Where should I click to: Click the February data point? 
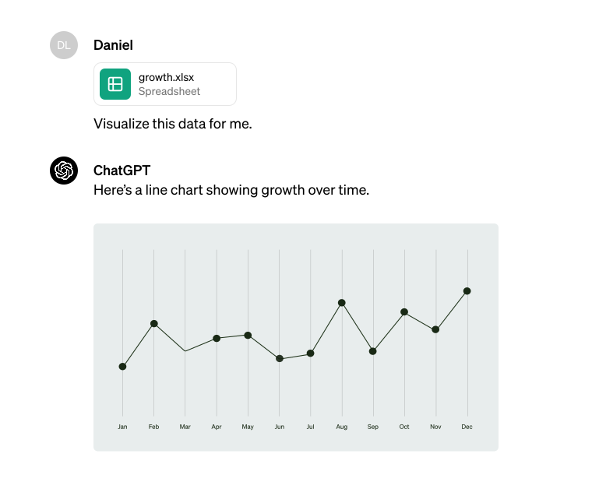pyautogui.click(x=154, y=323)
